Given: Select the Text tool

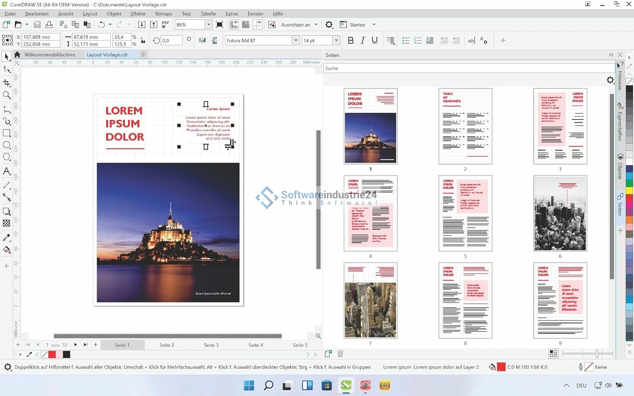Looking at the screenshot, I should (x=6, y=171).
